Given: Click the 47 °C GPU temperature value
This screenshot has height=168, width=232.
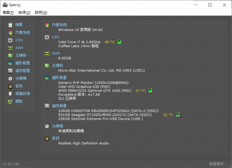Looking at the screenshot, I should pos(140,90).
